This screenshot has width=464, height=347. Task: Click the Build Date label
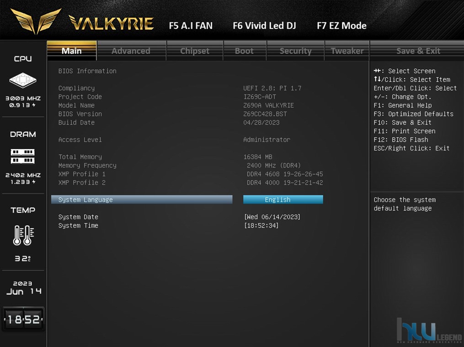77,122
